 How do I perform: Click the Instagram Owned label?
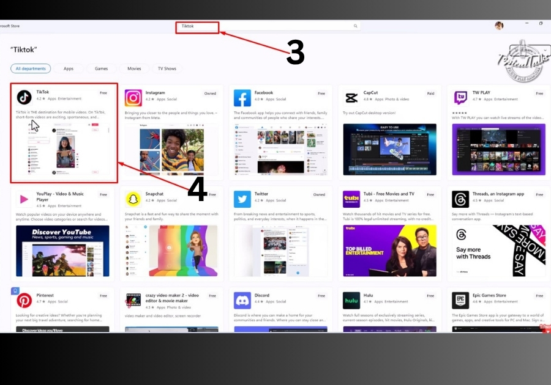tap(210, 94)
